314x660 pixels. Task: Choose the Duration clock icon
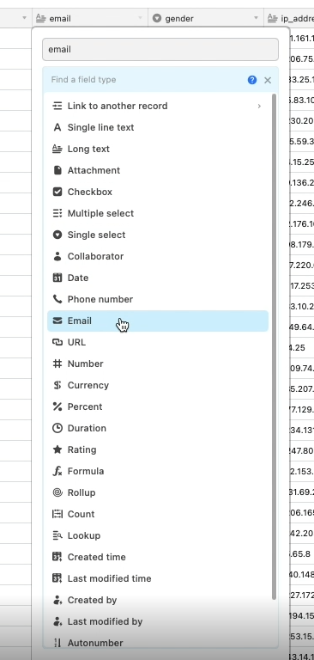click(x=57, y=428)
